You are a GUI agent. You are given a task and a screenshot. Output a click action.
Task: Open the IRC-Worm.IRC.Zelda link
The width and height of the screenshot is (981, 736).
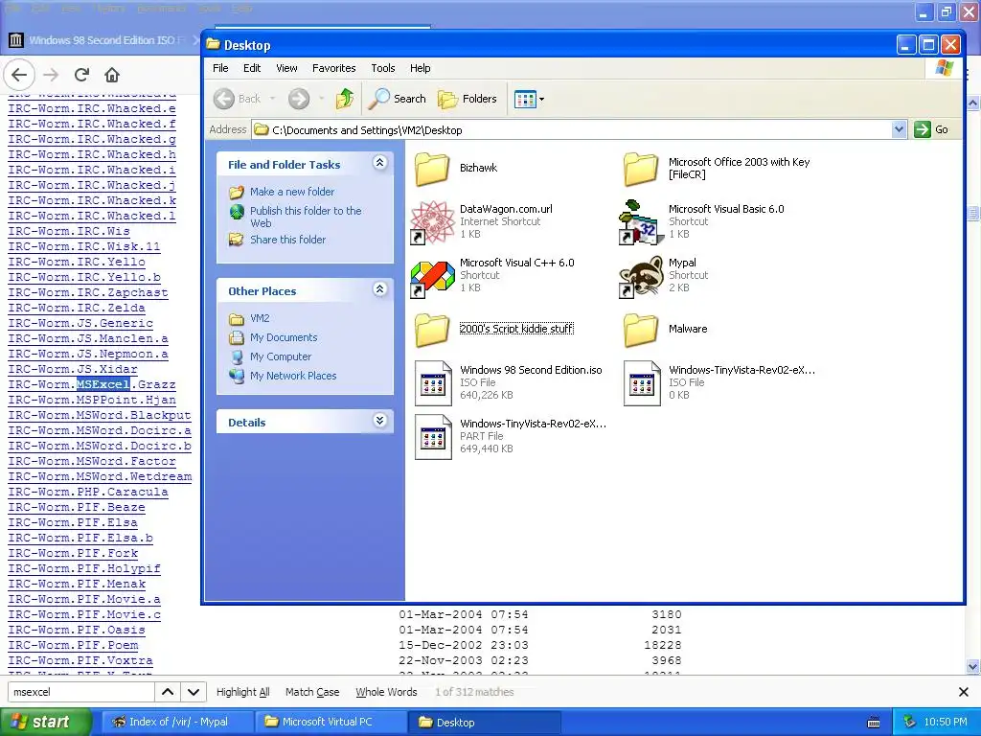pyautogui.click(x=77, y=308)
